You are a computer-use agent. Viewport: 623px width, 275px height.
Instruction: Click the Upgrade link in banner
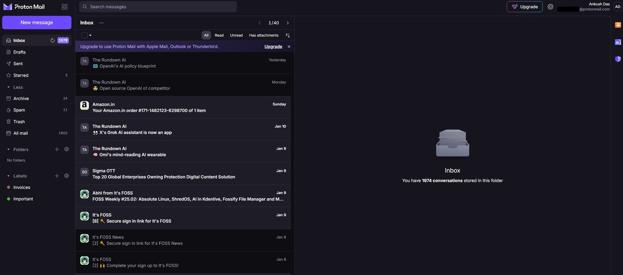point(273,47)
